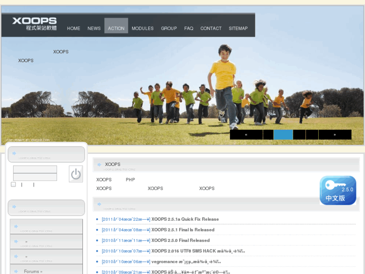The height and width of the screenshot is (274, 365).
Task: Select the blue active slide indicator
Action: tap(283, 135)
